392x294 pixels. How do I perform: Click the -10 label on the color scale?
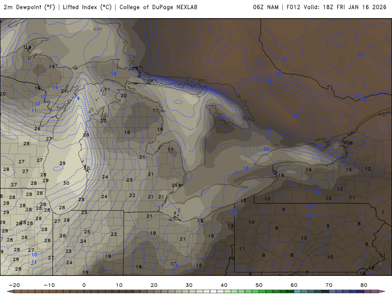49,285
